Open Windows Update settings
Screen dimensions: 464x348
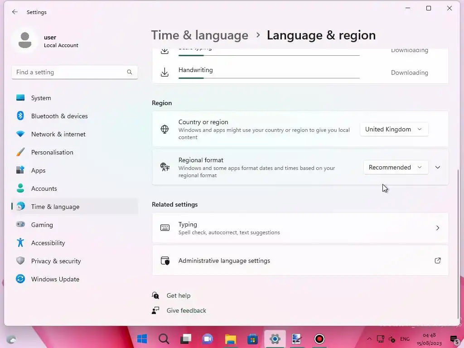pos(75,279)
